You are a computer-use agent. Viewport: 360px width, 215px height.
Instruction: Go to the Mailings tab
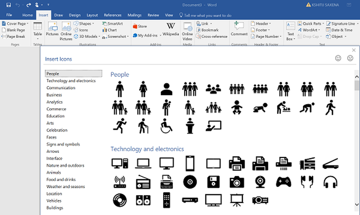click(135, 15)
